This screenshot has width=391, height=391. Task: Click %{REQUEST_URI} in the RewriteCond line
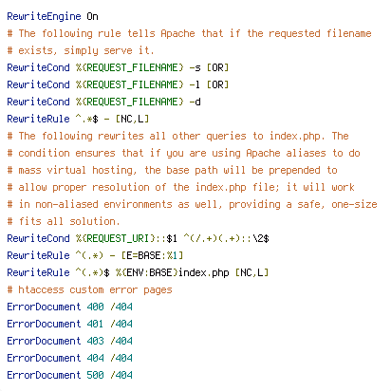pyautogui.click(x=115, y=238)
